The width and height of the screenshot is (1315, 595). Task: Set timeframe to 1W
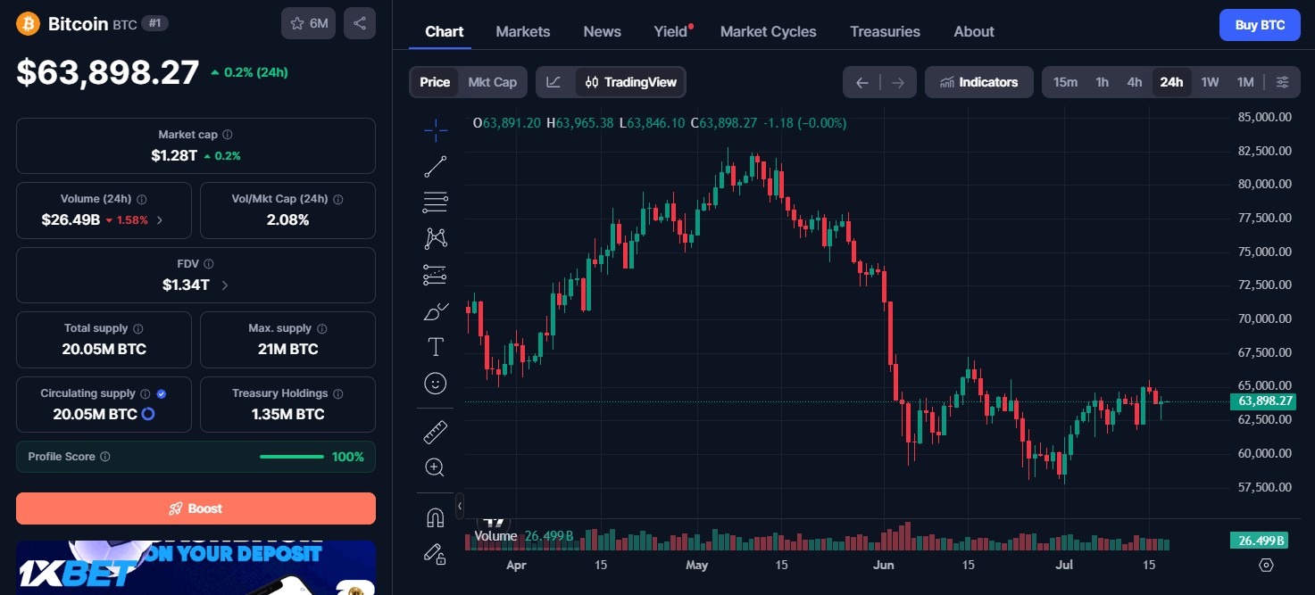tap(1210, 82)
